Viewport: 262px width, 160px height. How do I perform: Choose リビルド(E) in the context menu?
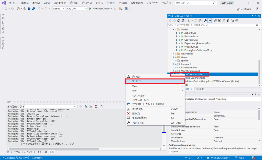pyautogui.click(x=155, y=81)
